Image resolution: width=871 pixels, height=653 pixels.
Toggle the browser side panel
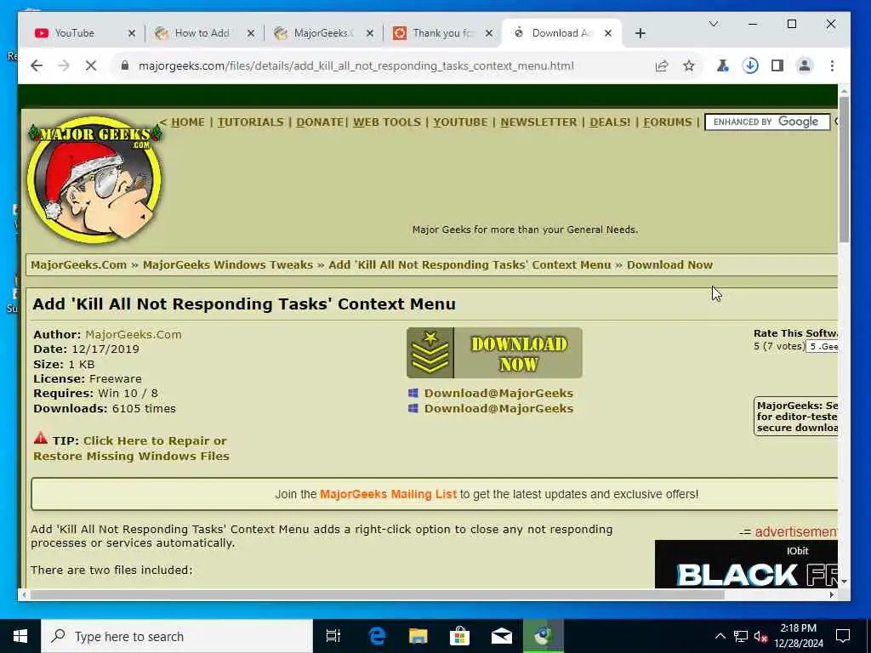tap(777, 66)
